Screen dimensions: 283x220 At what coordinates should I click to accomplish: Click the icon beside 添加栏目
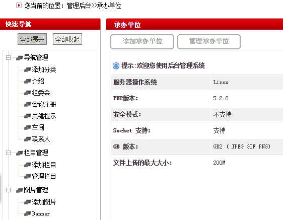27,165
